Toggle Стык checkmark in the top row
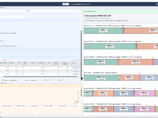Viewport: 158px width, 118px height. tap(51, 68)
